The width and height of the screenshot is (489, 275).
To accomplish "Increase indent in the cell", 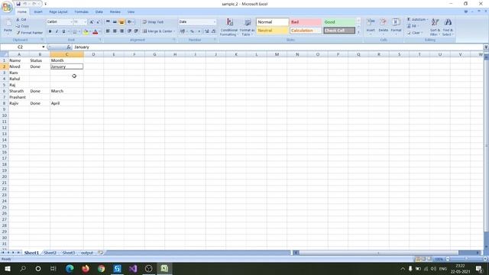I will [136, 31].
